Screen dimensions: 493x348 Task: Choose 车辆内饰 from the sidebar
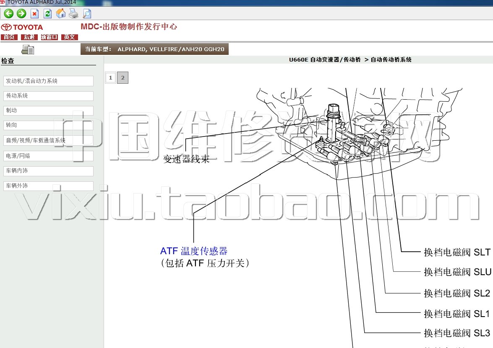pyautogui.click(x=48, y=171)
